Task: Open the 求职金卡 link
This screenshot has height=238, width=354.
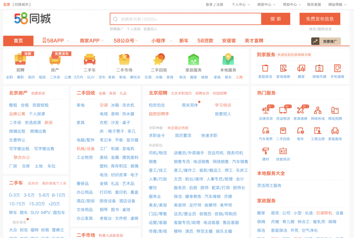Action: point(157,135)
